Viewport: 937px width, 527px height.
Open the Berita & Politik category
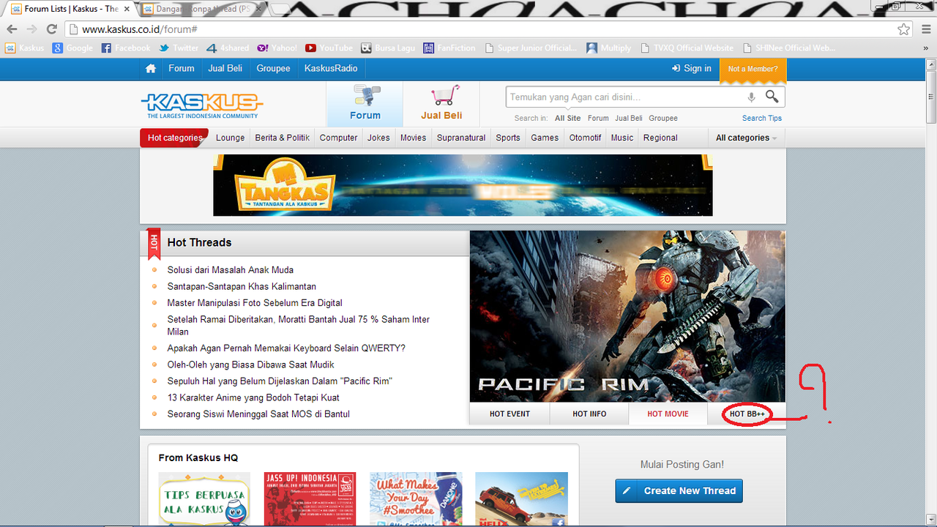(x=282, y=138)
